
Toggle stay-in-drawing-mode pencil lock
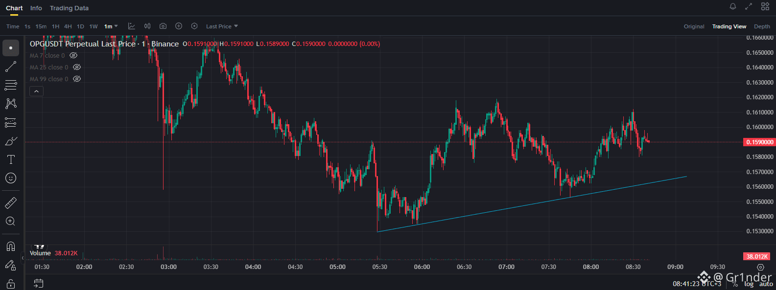pos(11,265)
